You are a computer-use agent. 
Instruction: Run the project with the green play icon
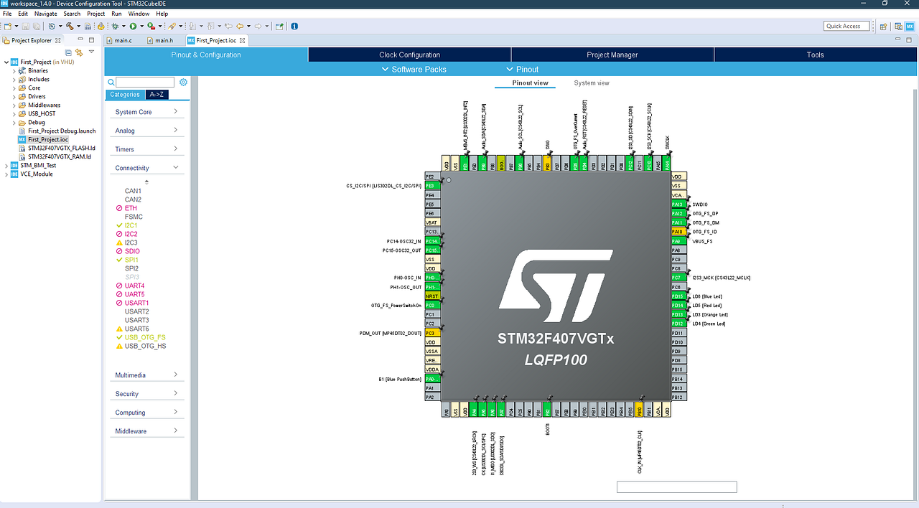[x=133, y=26]
